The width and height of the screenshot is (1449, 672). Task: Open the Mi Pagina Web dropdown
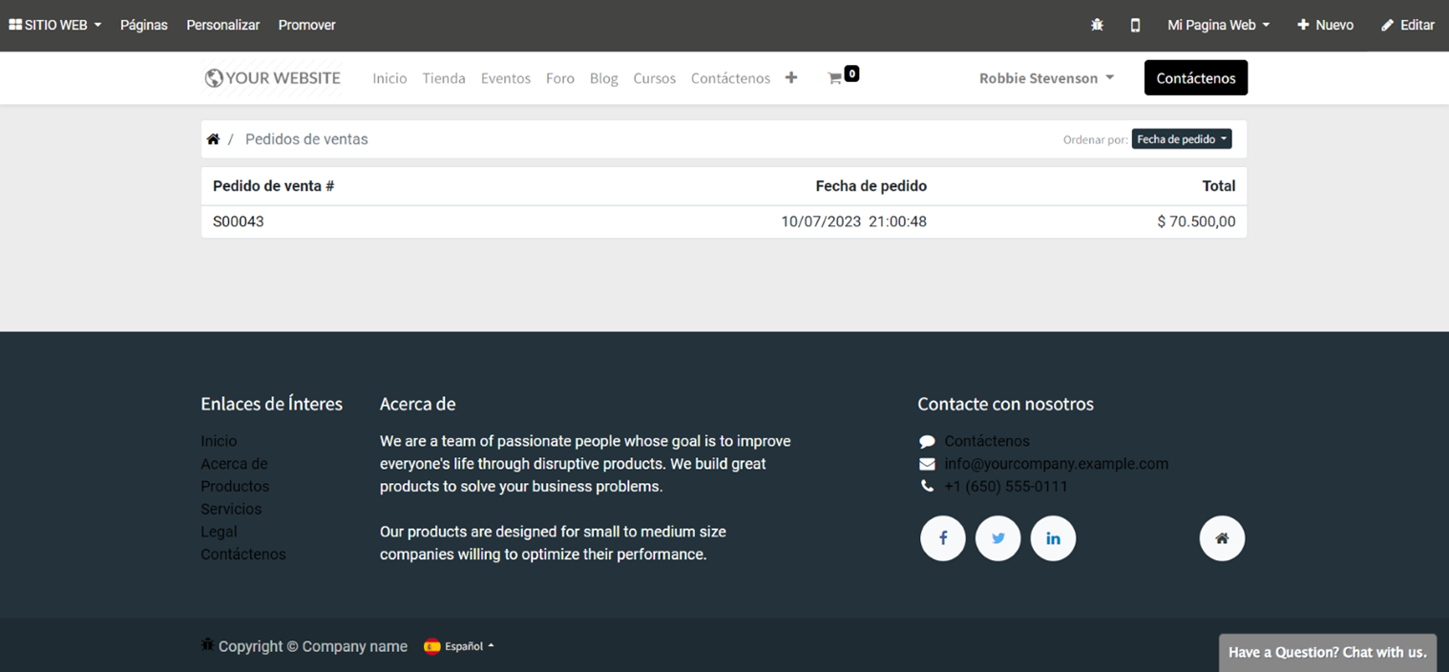pyautogui.click(x=1218, y=26)
